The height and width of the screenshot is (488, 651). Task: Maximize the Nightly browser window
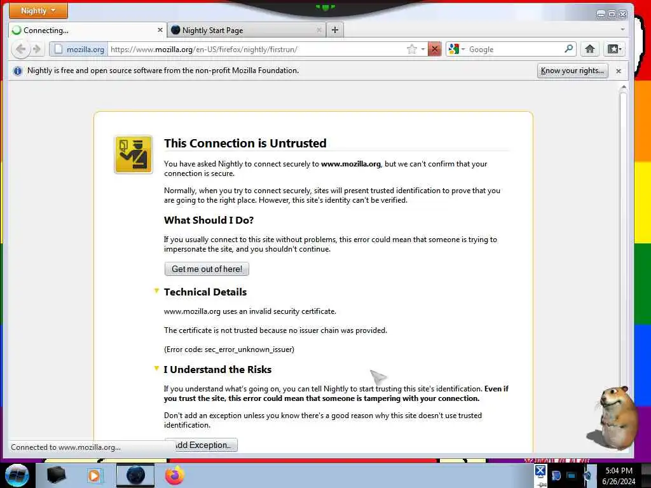(x=612, y=15)
